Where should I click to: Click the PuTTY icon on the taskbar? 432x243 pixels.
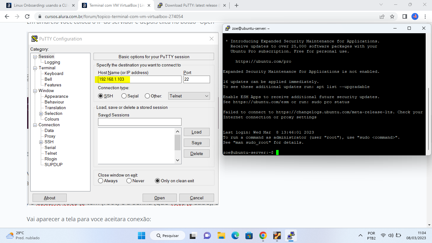(x=291, y=236)
